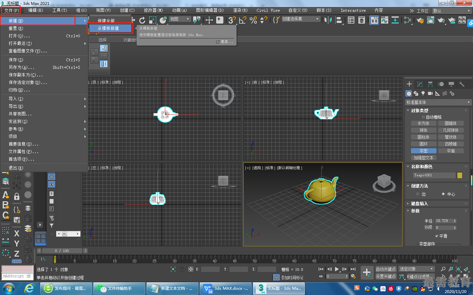473x295 pixels.
Task: Select the Helpers category icon
Action: [x=438, y=93]
